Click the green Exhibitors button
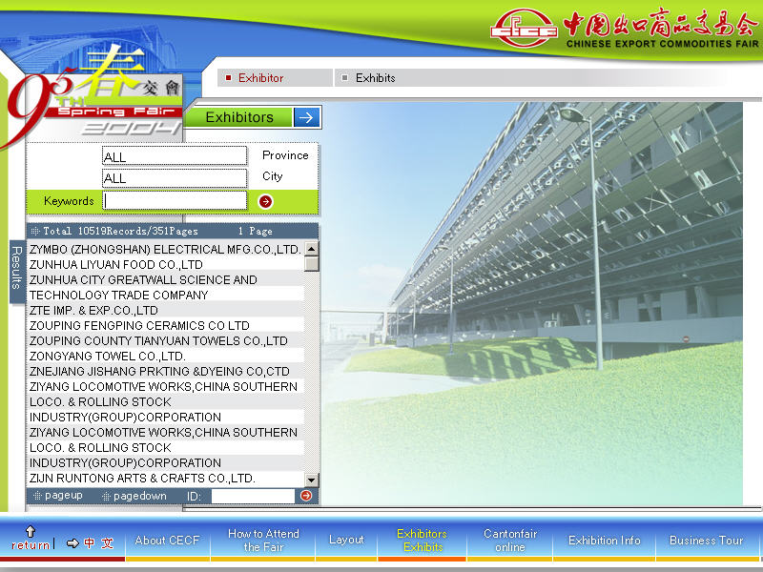This screenshot has width=763, height=572. [x=238, y=117]
